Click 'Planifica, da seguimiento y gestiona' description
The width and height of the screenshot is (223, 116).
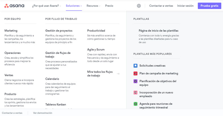click(61, 39)
